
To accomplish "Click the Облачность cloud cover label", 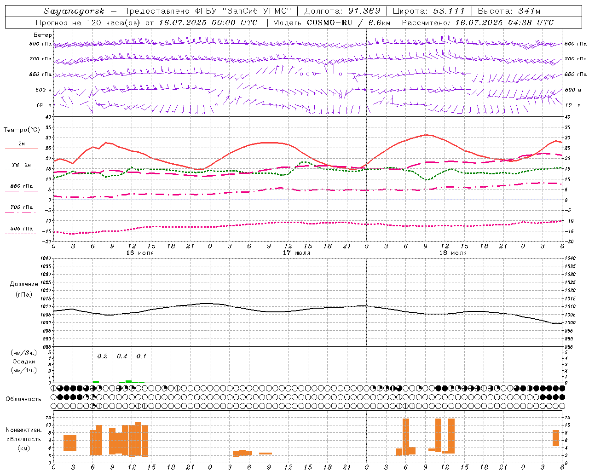I will click(23, 399).
